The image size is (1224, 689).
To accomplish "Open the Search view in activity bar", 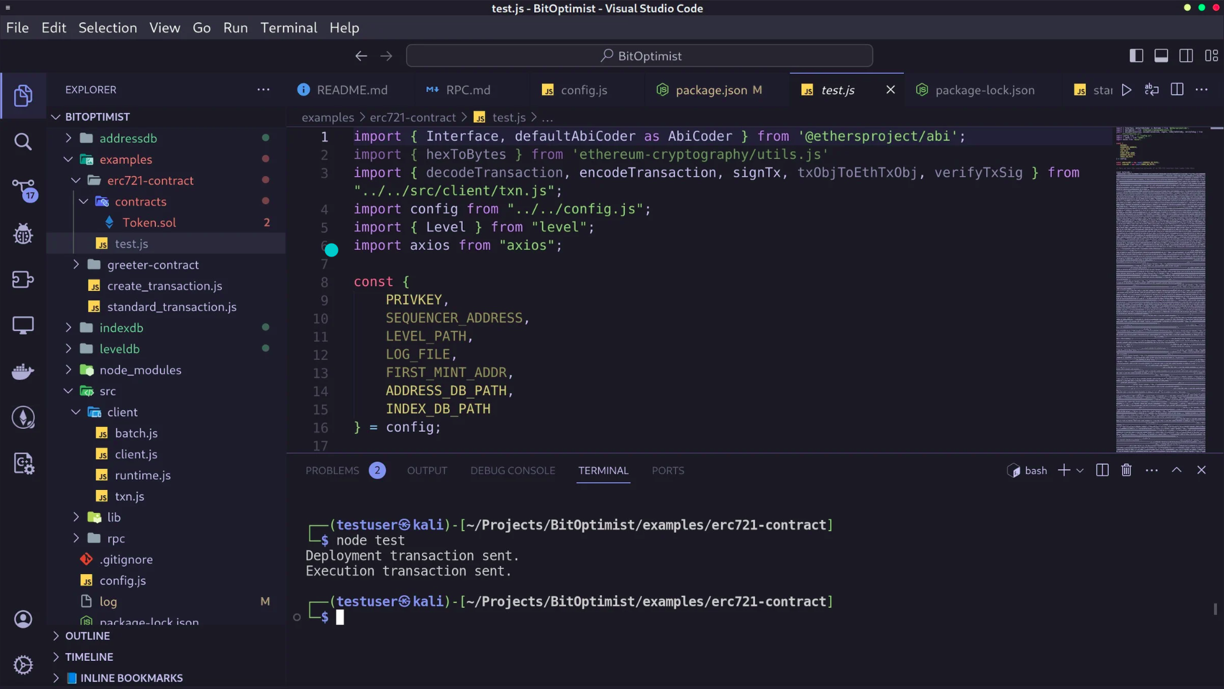I will point(23,142).
